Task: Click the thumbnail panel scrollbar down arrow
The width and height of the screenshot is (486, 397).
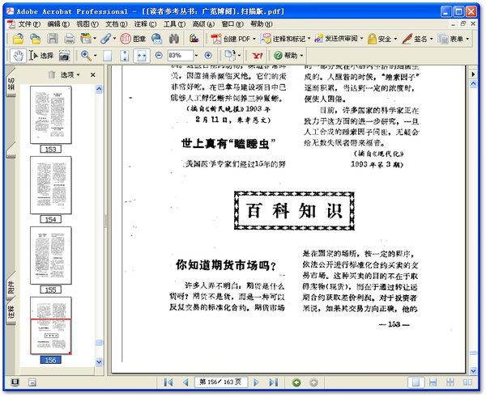Action: (99, 361)
